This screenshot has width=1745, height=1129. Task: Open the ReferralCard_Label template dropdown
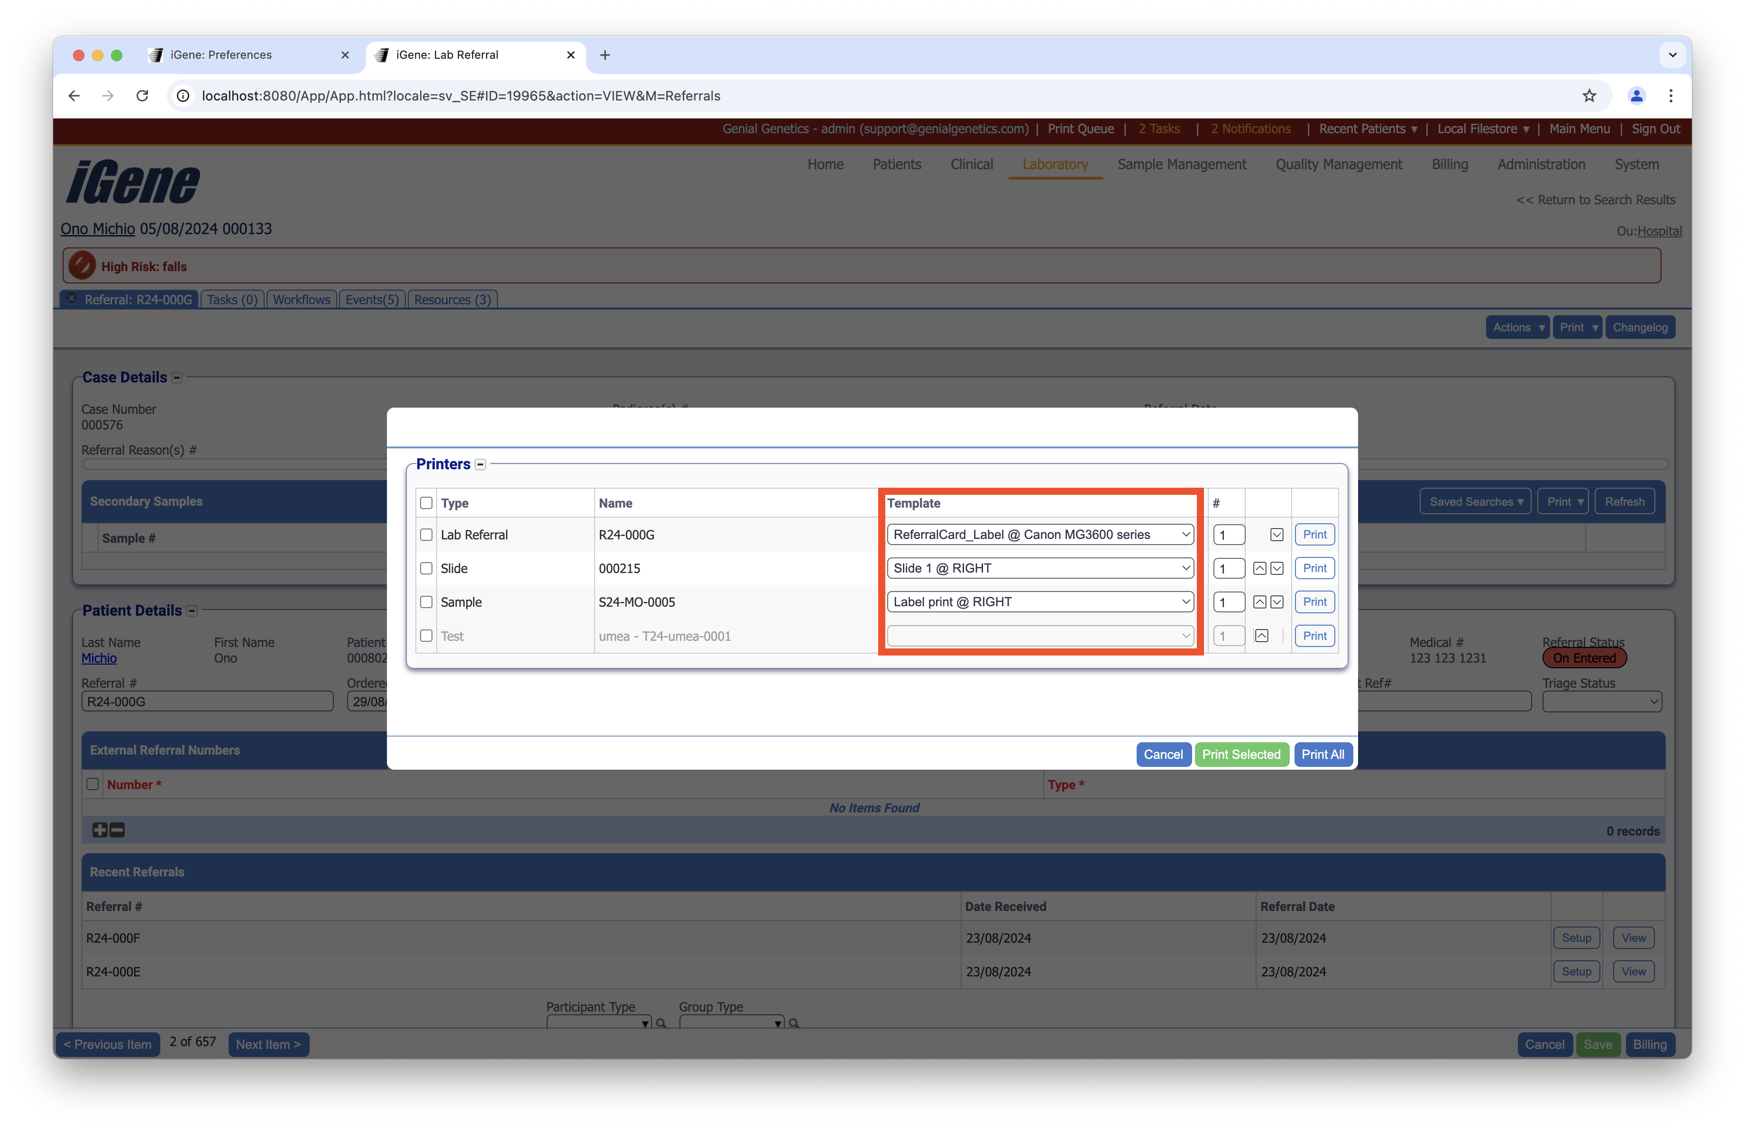[1040, 535]
